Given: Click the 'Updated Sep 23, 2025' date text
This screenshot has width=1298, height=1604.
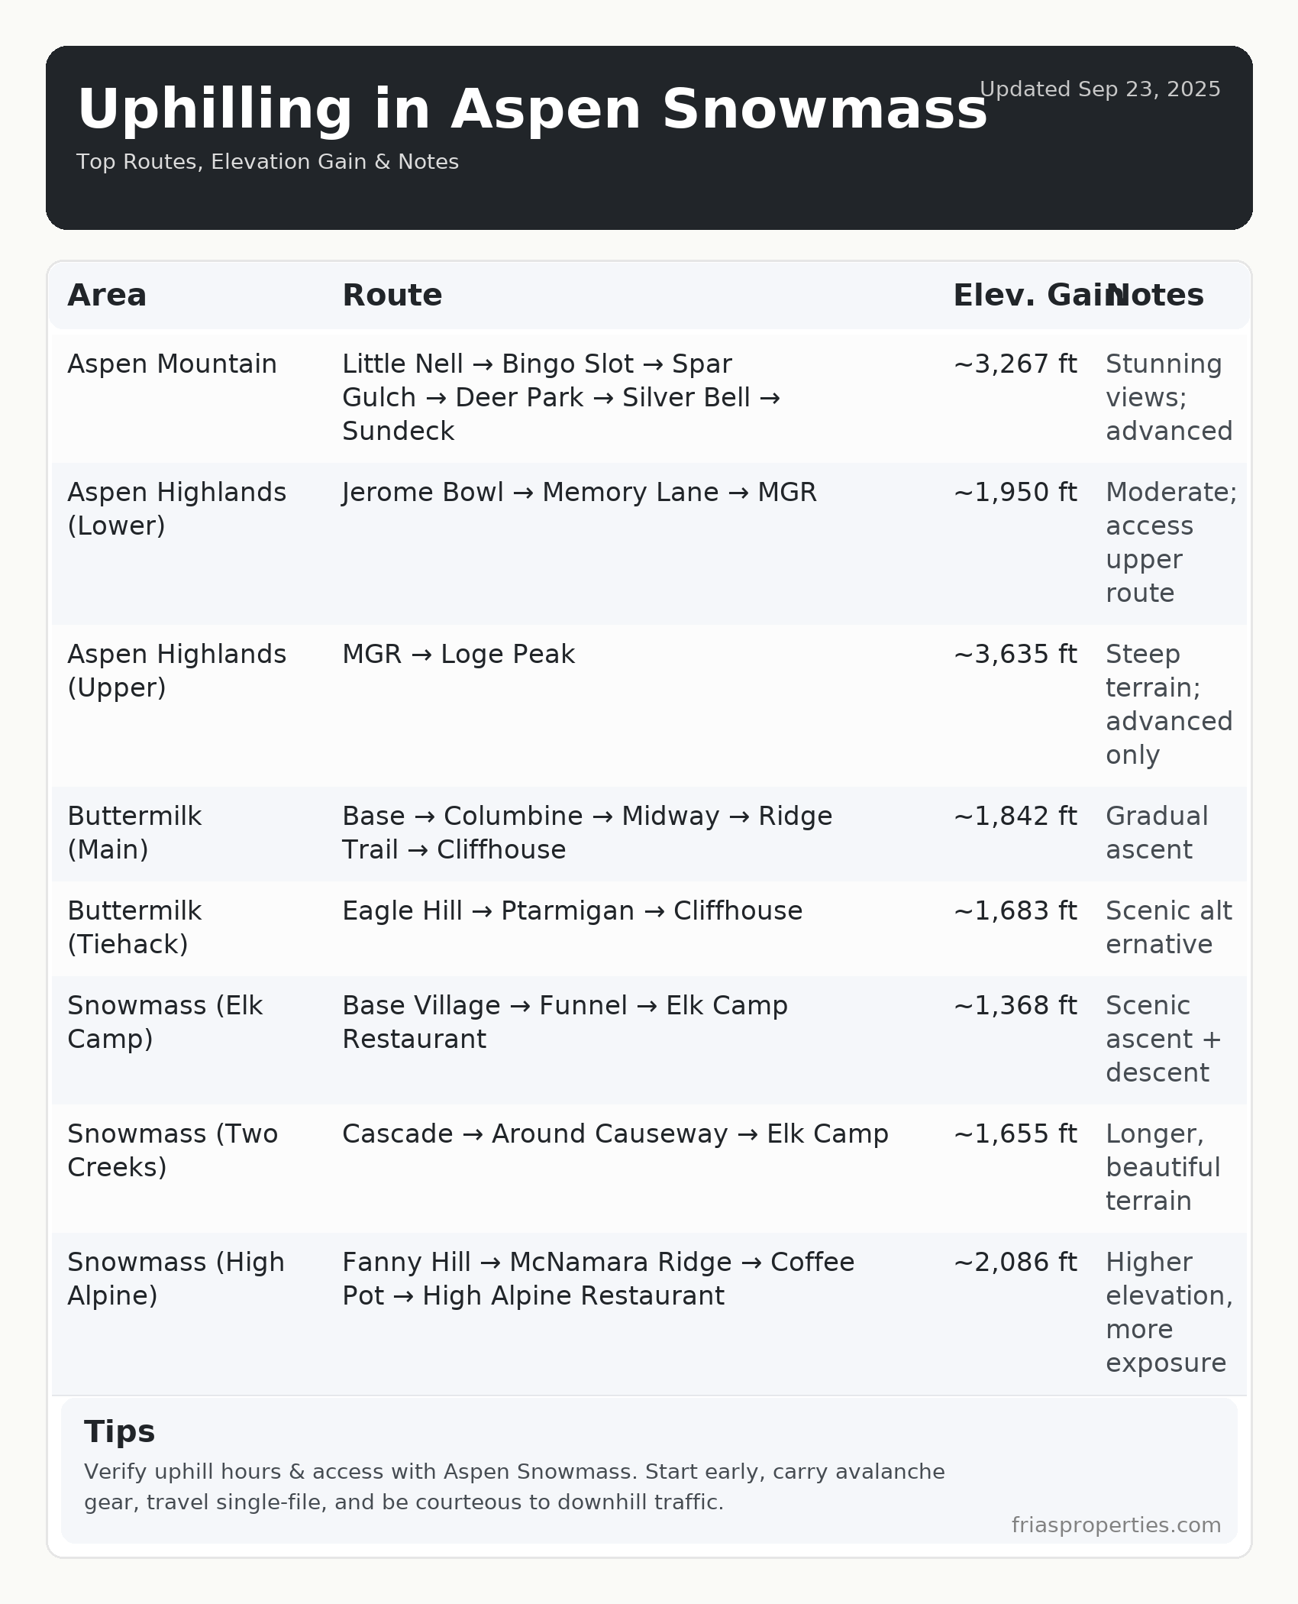Looking at the screenshot, I should point(1099,89).
